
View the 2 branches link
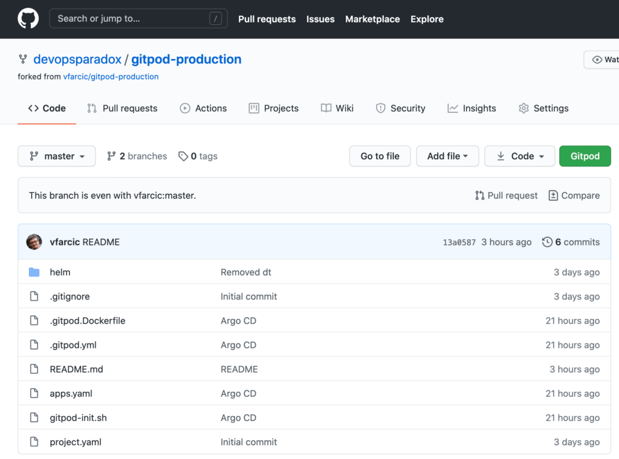coord(137,156)
